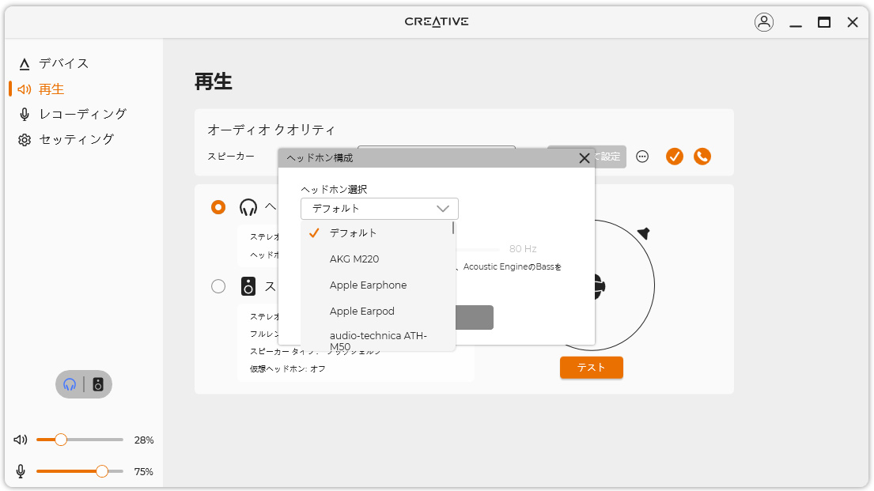
Task: Open the セッティング settings section
Action: tap(77, 139)
